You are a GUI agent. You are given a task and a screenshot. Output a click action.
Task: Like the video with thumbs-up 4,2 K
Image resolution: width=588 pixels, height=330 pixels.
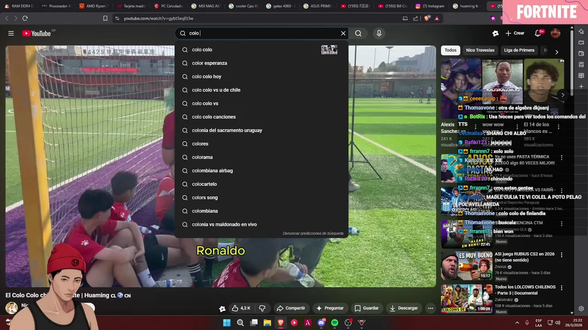[241, 308]
